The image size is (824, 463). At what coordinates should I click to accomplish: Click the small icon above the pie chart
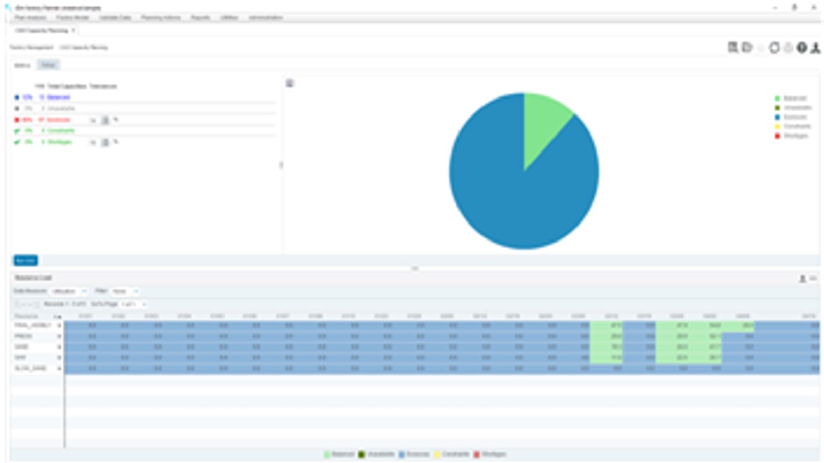(290, 83)
